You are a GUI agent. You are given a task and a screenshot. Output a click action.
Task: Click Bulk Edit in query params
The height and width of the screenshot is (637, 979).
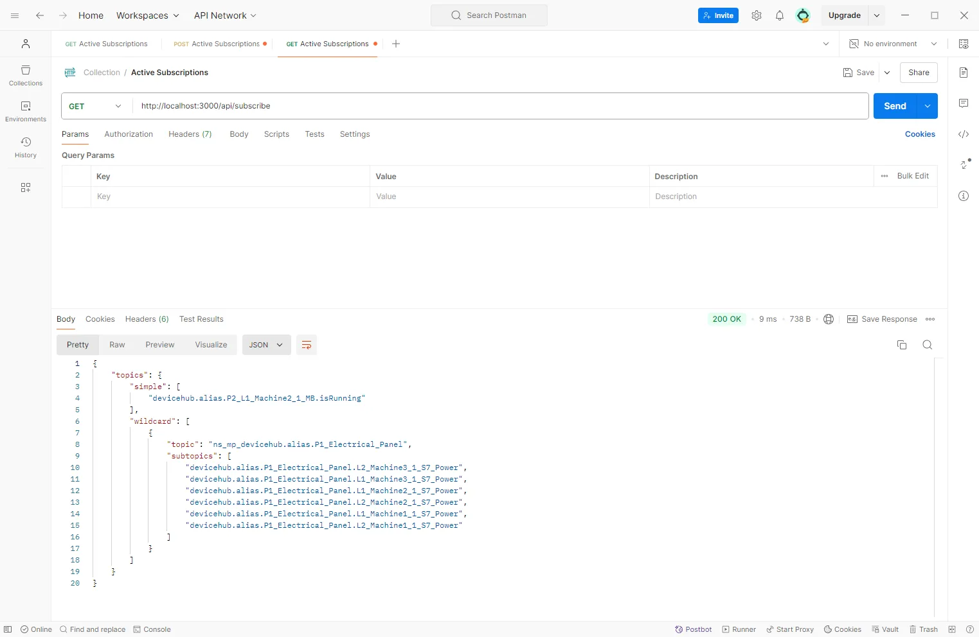(x=913, y=176)
